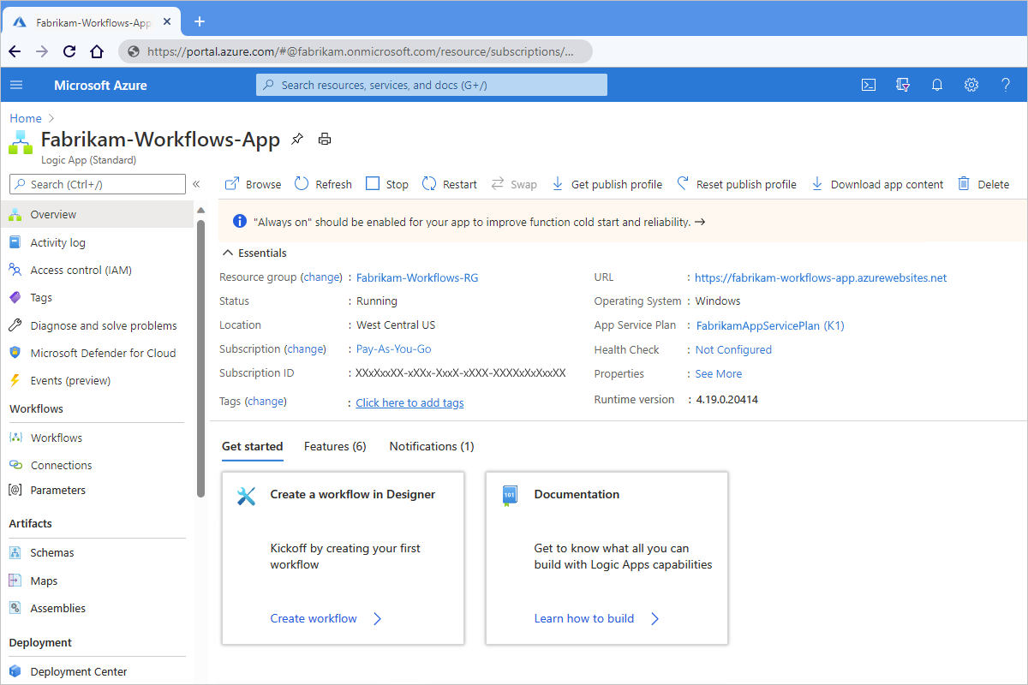1028x685 pixels.
Task: Open the notifications bell
Action: (x=936, y=85)
